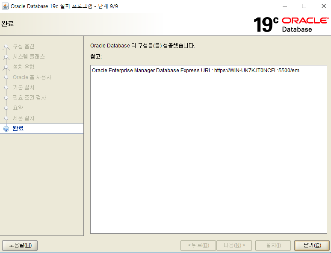The height and width of the screenshot is (253, 331).
Task: Click the 닫기(C) close button
Action: (x=312, y=245)
